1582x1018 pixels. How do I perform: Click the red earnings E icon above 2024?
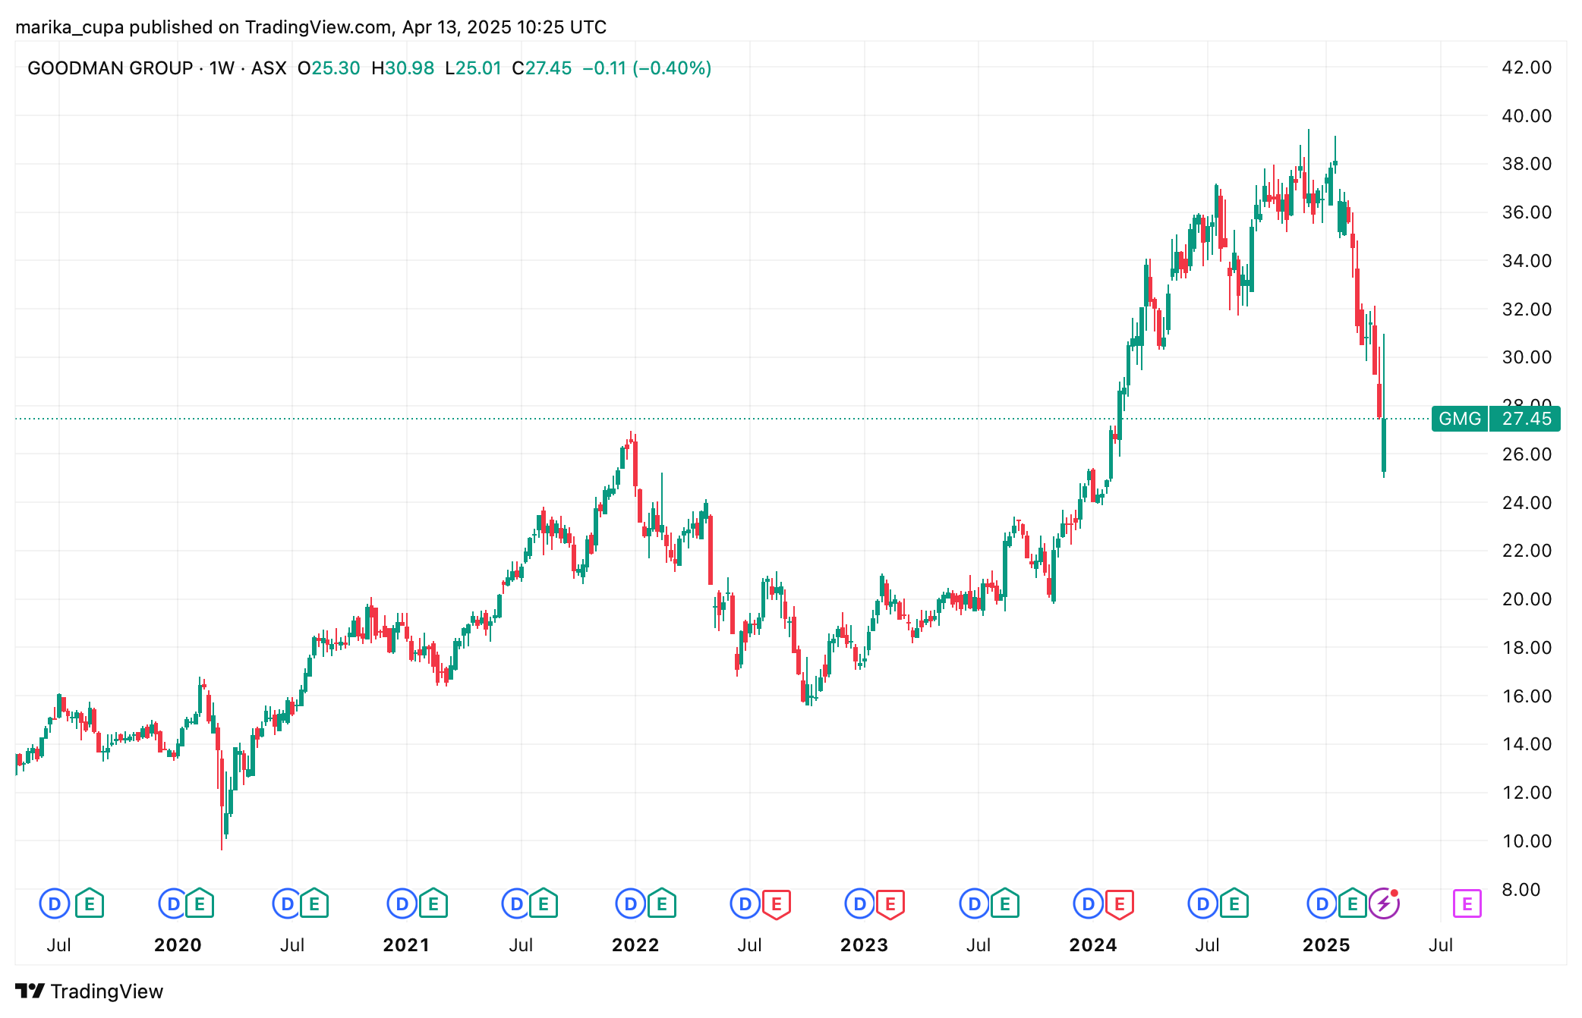[x=1119, y=903]
